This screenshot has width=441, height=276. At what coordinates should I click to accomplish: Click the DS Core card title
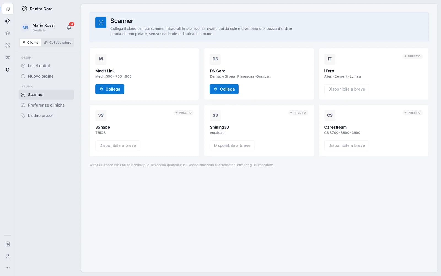pyautogui.click(x=217, y=71)
